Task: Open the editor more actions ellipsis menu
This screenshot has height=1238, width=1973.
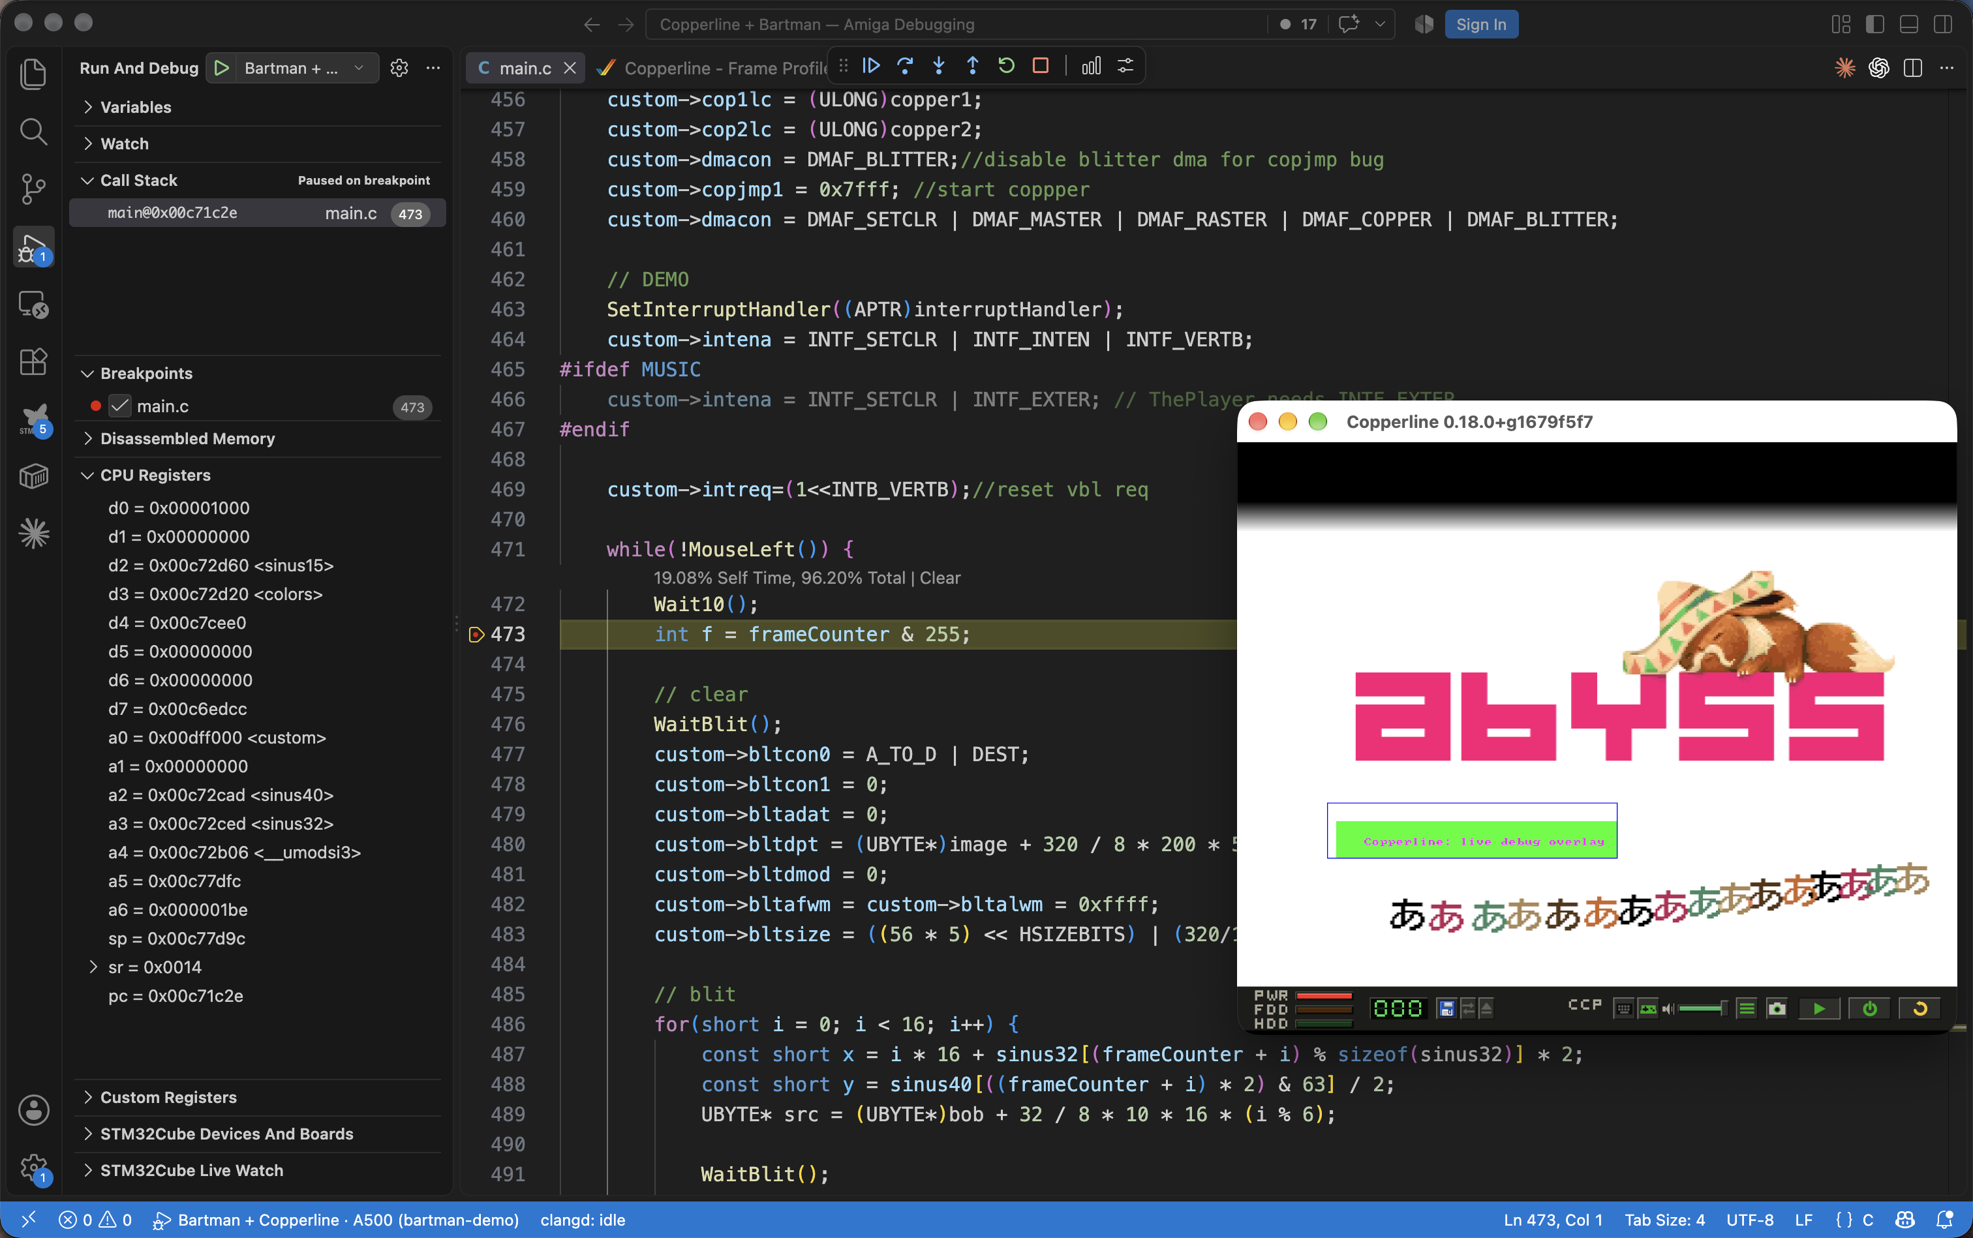Action: (1947, 68)
